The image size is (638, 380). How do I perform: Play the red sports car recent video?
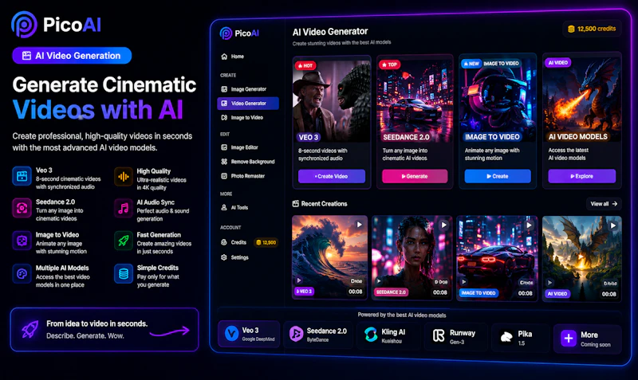coord(529,225)
